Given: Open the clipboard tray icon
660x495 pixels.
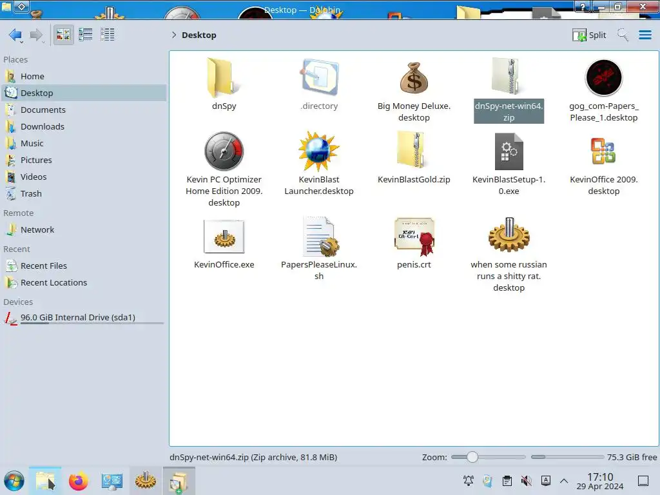Looking at the screenshot, I should pos(507,481).
